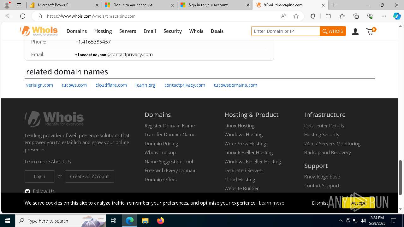Switch to the second Sign in to your account tab
Viewport: 404px width, 227px height.
(215, 5)
